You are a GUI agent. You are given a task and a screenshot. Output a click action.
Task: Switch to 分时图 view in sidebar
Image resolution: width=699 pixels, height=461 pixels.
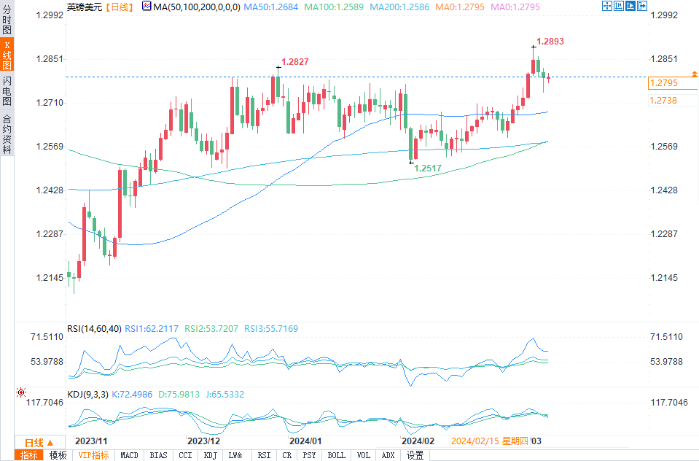(7, 19)
